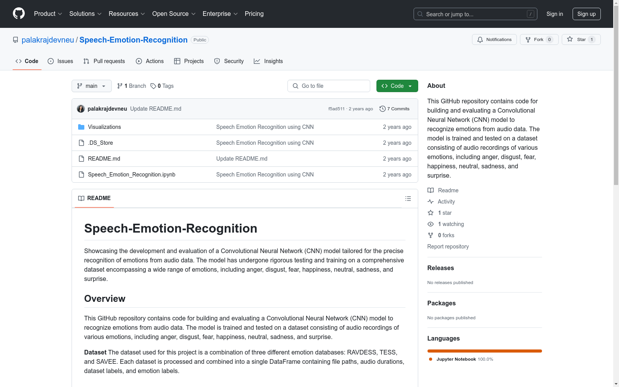Screen dimensions: 619x387
Task: Open the Speech-Emotion-Recognition repository link
Action: click(x=133, y=40)
